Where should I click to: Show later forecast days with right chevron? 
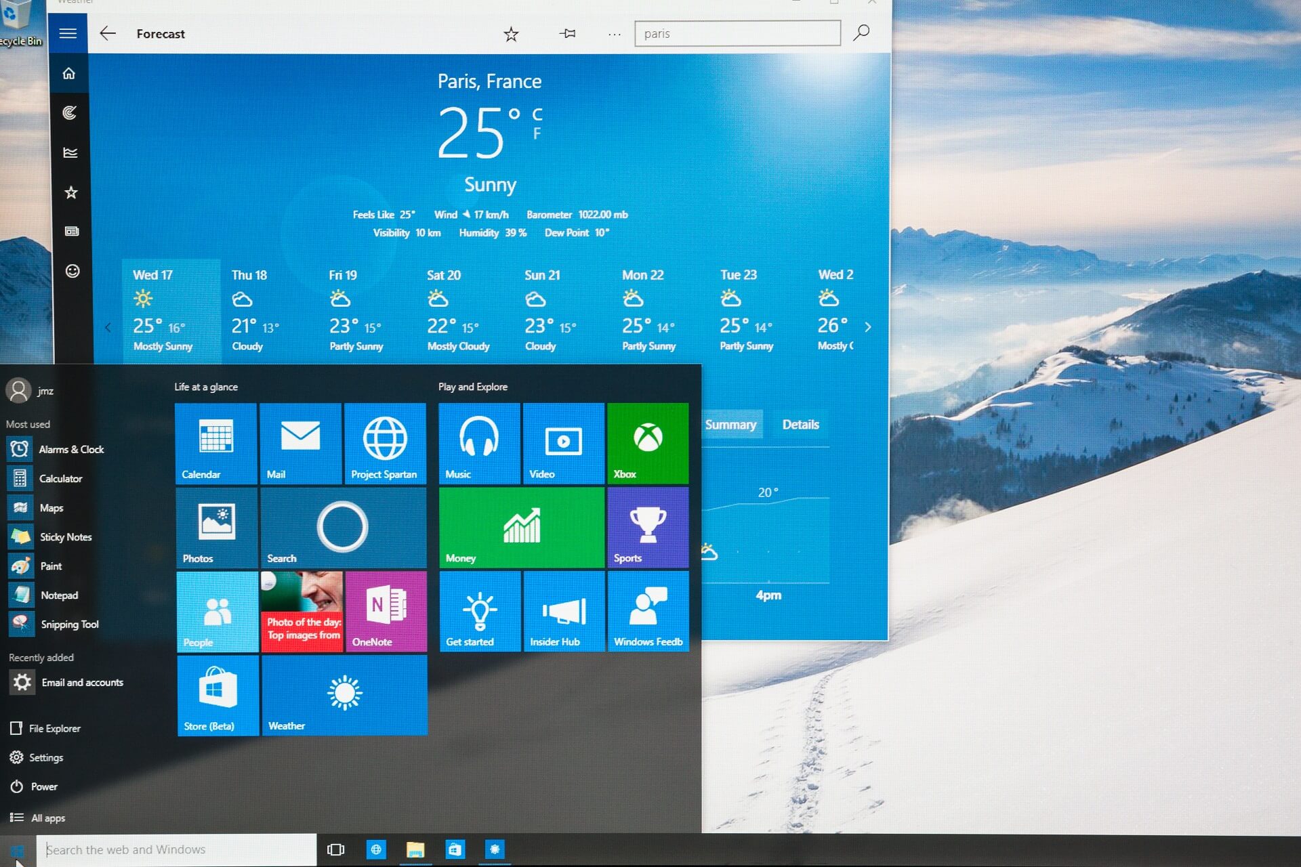point(868,327)
